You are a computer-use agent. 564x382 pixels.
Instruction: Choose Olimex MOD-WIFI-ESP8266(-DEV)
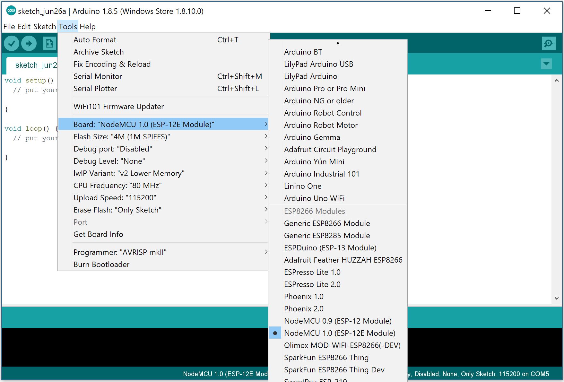click(338, 345)
